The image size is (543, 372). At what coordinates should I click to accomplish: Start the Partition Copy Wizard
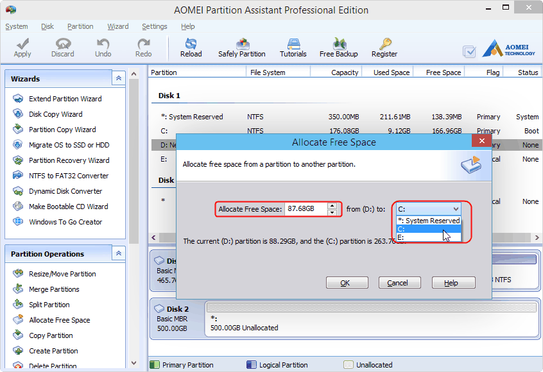coord(62,130)
